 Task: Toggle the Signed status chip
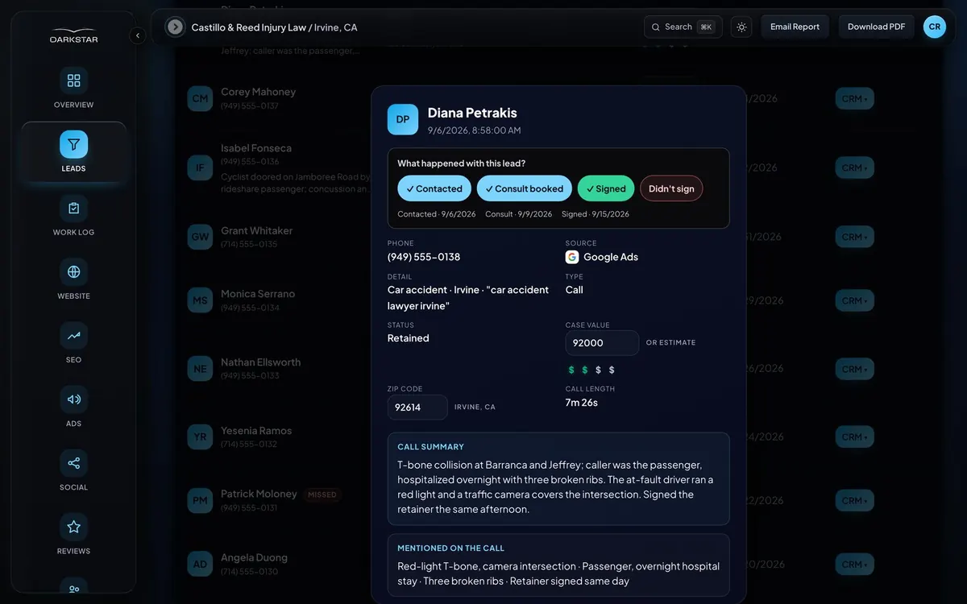(606, 188)
